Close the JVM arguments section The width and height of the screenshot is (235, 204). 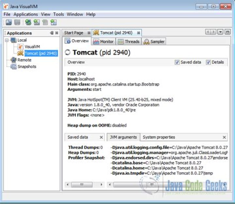[224, 137]
